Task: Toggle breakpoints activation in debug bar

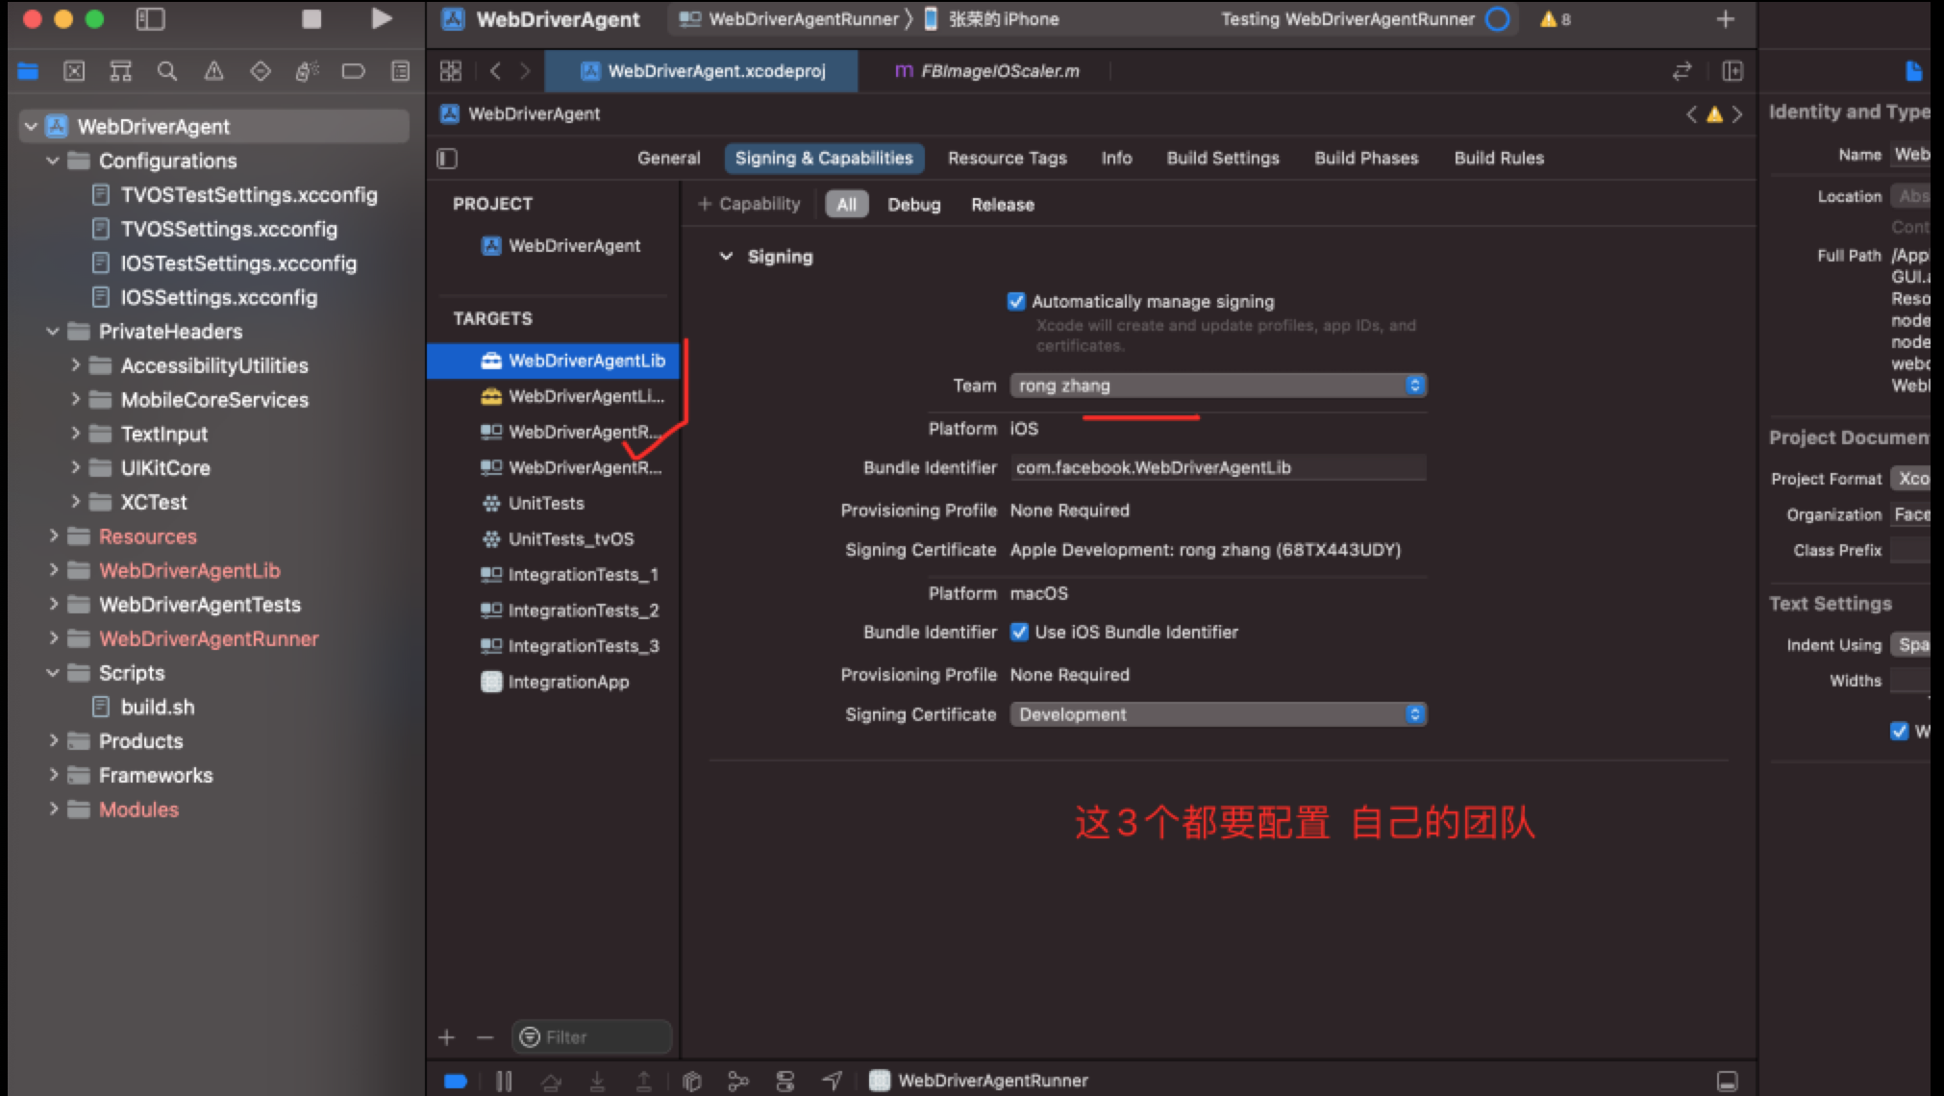Action: coord(456,1082)
